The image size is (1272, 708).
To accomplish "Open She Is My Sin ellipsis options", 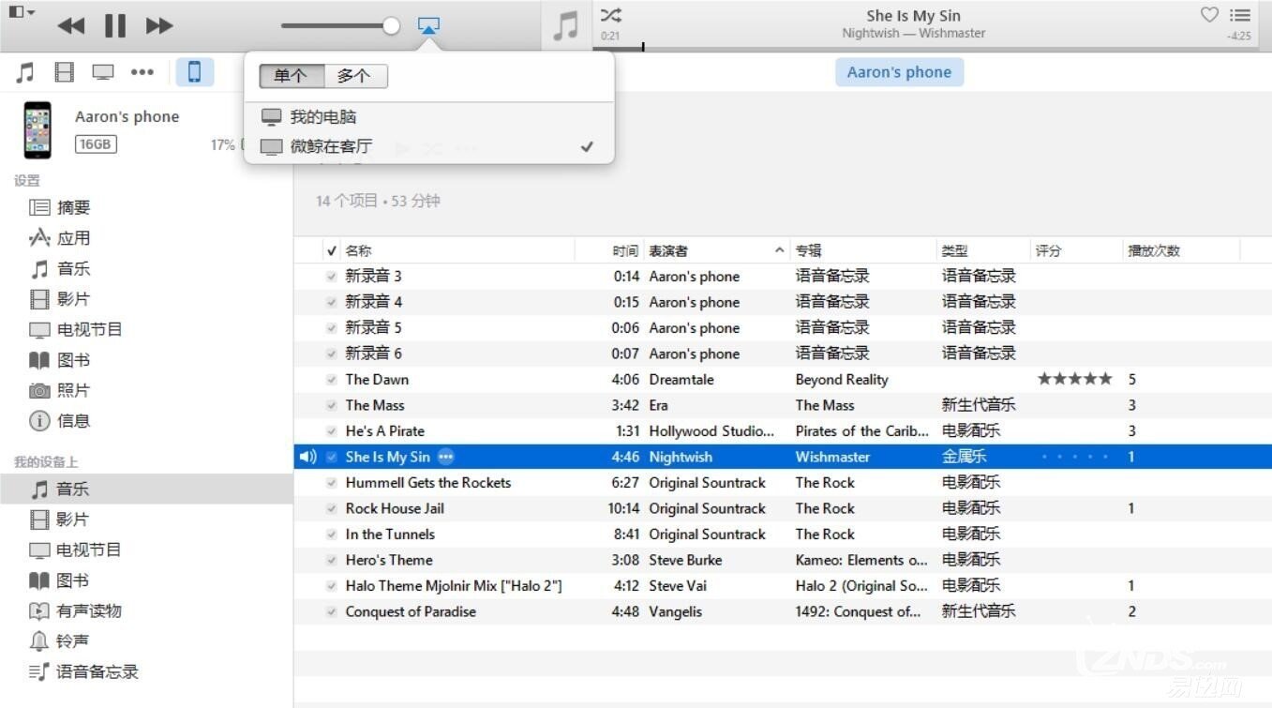I will 446,457.
